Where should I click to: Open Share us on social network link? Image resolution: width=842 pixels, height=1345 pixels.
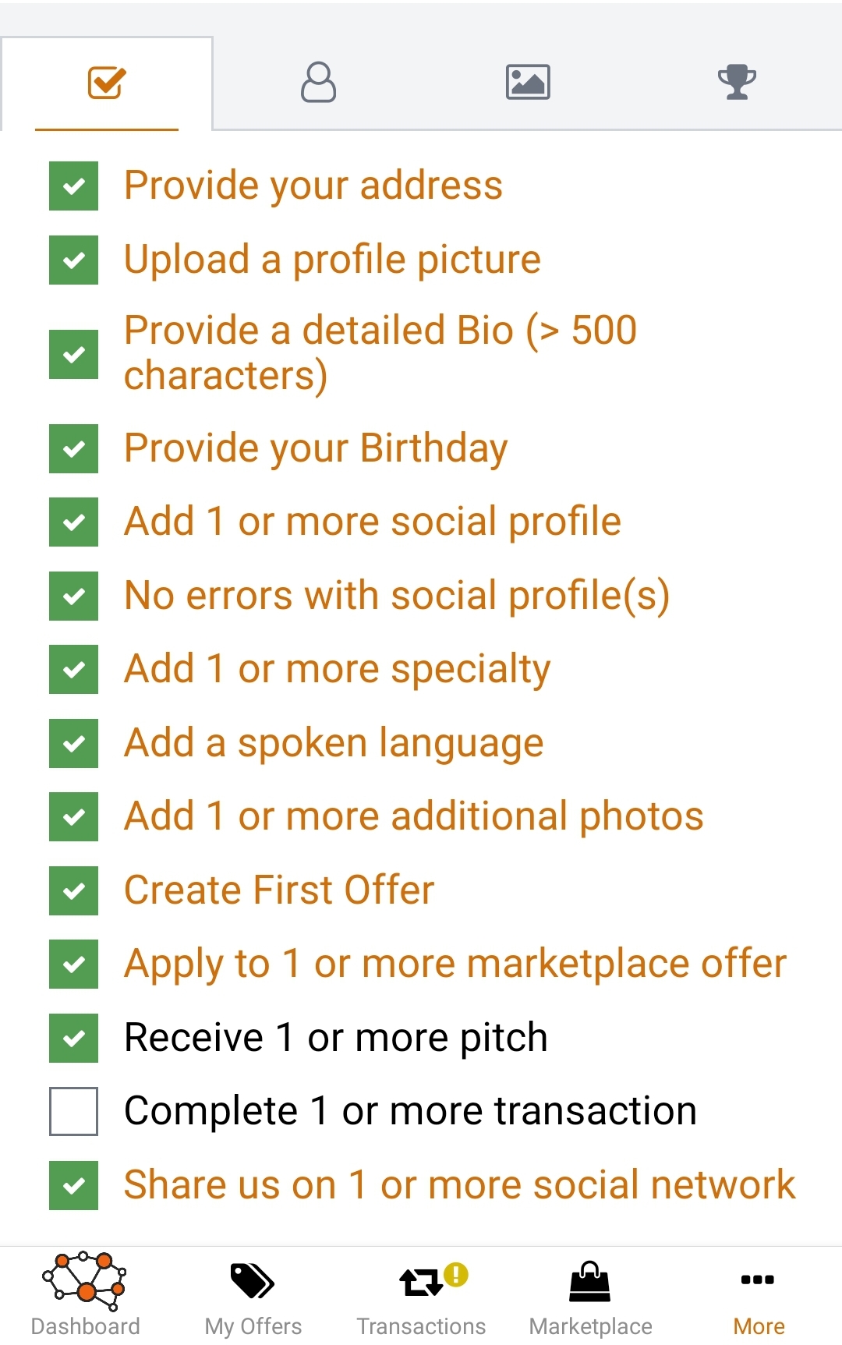coord(459,1185)
